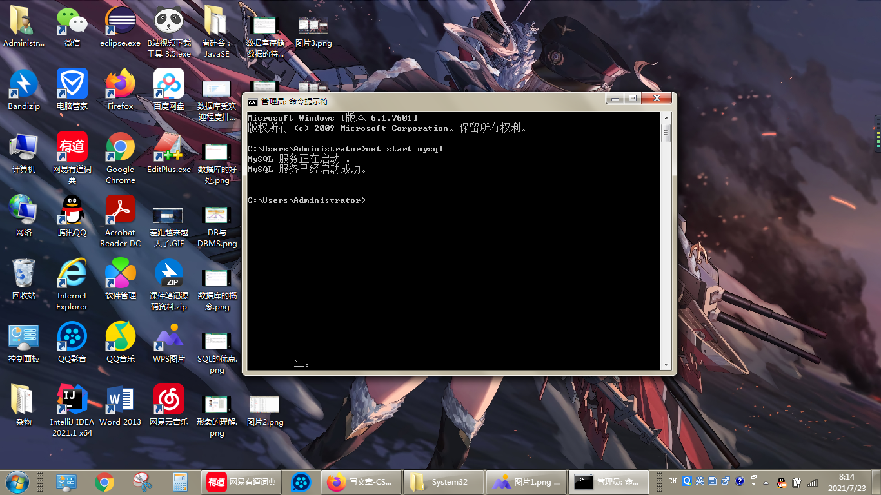Click 'MySQL 服务已经启动成功。' output line
Screen dimensions: 881x495
click(307, 170)
